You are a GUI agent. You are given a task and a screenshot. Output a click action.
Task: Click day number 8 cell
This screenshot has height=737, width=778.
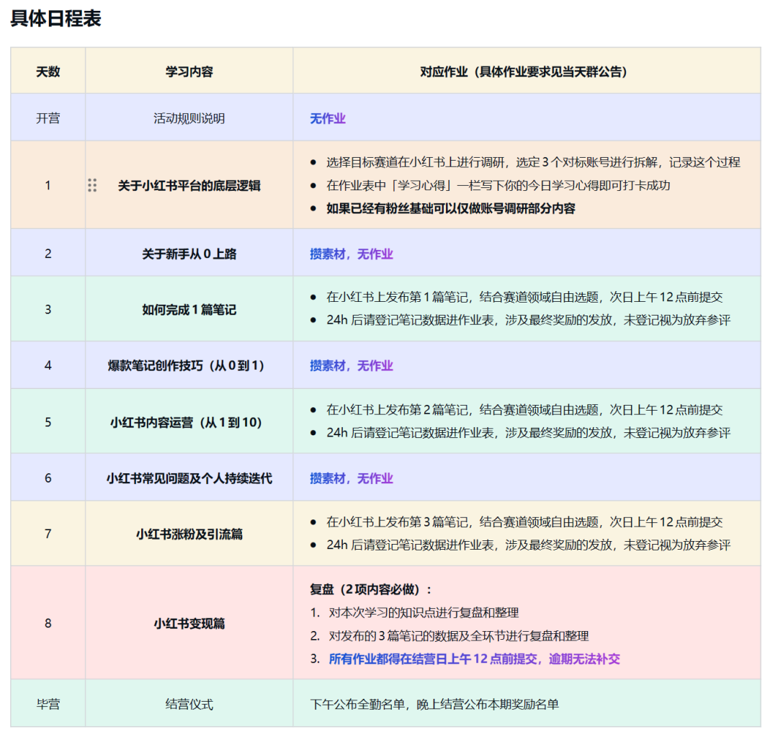click(x=48, y=623)
